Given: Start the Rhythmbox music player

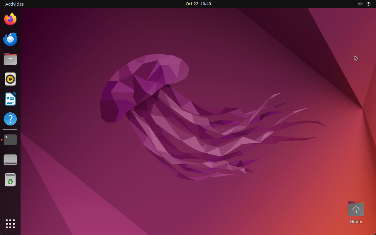Looking at the screenshot, I should [x=10, y=79].
